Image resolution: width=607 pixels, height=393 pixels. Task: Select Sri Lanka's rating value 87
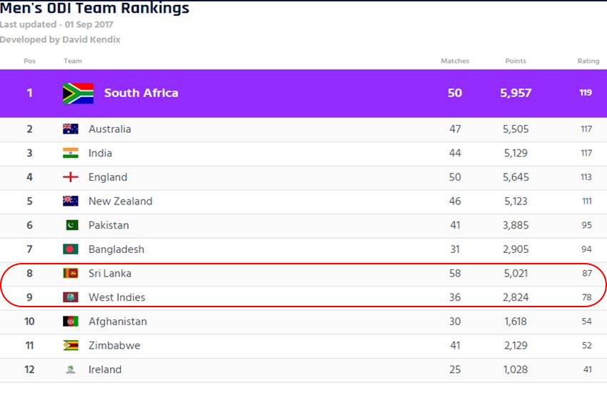[x=587, y=274]
